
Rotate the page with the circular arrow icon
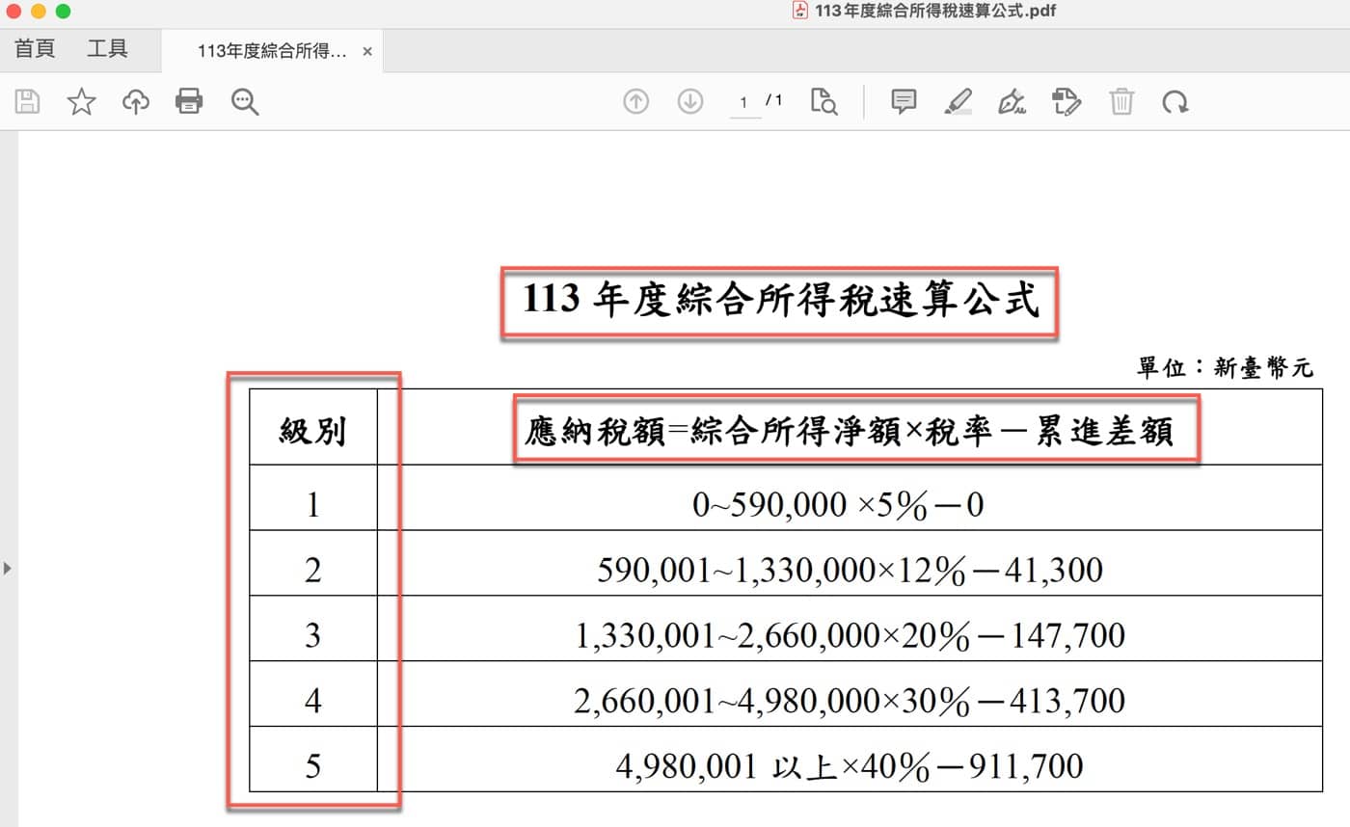click(1175, 101)
